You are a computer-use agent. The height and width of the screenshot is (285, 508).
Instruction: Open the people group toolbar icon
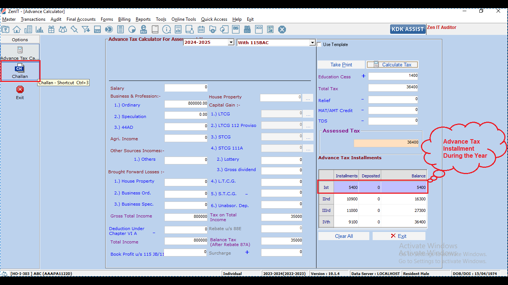pyautogui.click(x=63, y=29)
